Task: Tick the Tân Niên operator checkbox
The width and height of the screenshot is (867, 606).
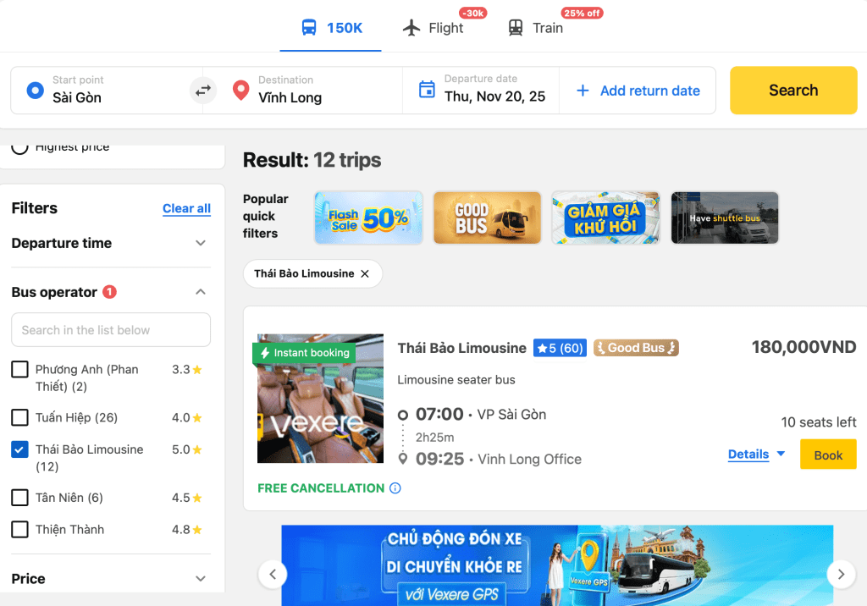Action: [x=20, y=498]
